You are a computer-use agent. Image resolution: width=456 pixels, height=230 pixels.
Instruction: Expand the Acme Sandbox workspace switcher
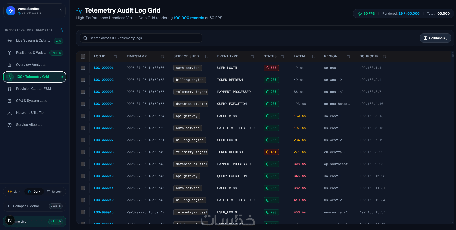pyautogui.click(x=34, y=11)
